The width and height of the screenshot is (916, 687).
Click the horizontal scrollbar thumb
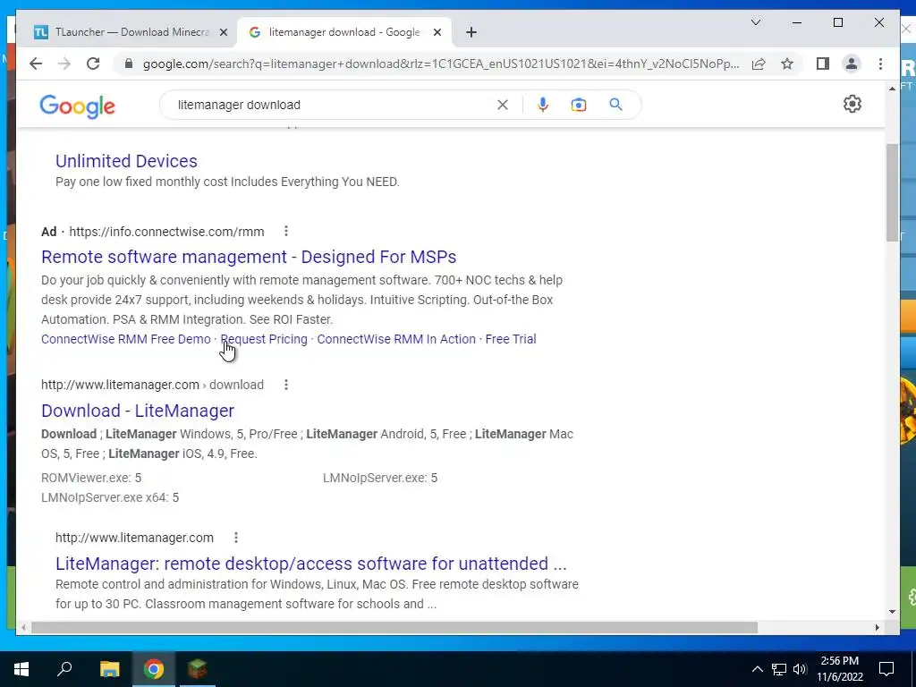point(394,627)
